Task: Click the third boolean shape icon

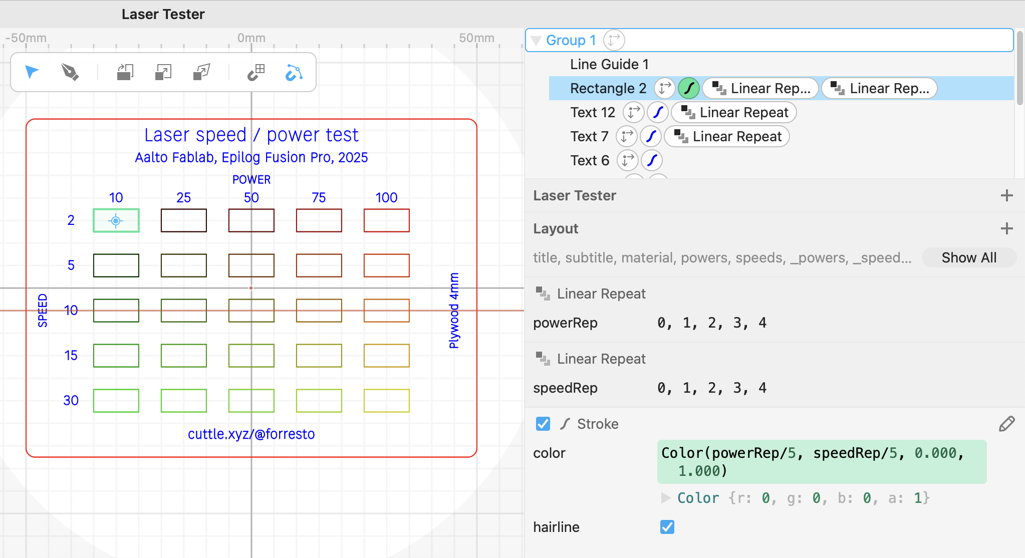Action: [201, 72]
